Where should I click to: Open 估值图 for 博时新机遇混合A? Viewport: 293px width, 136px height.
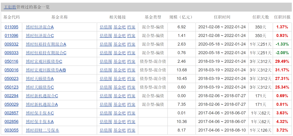coord(106,104)
